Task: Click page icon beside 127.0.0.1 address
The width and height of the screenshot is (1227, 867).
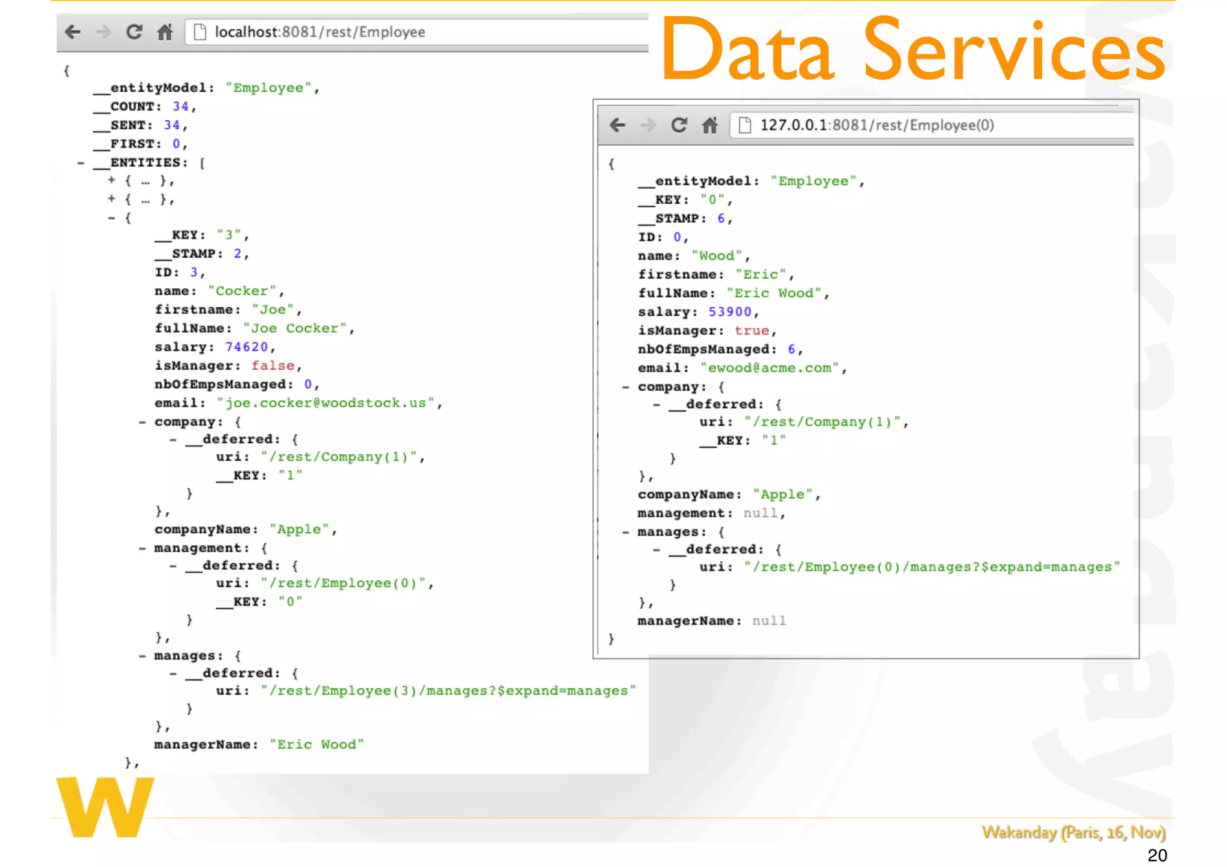Action: tap(745, 125)
